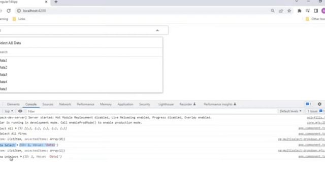Switch to the Console DevTools tab
325x182 pixels.
click(x=31, y=104)
